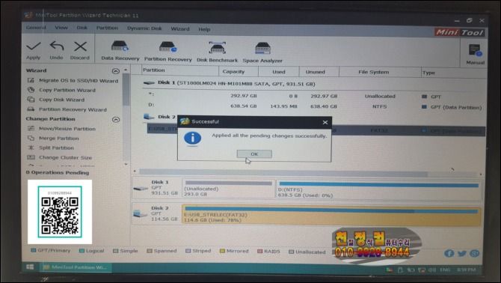Click the ENG language indicator in tray

tap(444, 270)
